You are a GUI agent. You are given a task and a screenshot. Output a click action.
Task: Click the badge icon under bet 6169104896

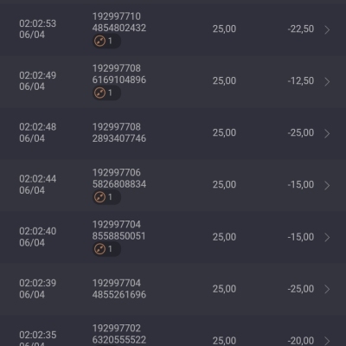click(106, 93)
